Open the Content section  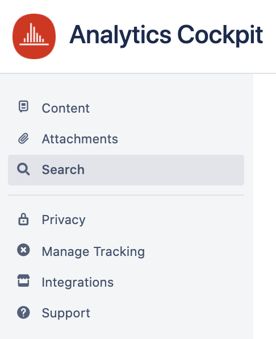click(x=66, y=108)
